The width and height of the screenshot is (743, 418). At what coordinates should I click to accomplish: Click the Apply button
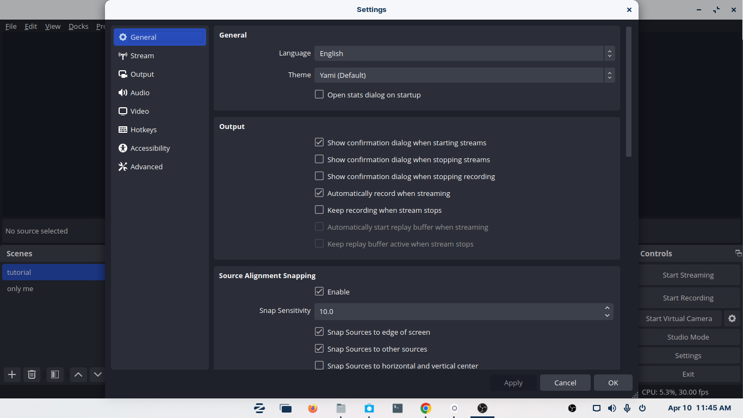point(513,383)
